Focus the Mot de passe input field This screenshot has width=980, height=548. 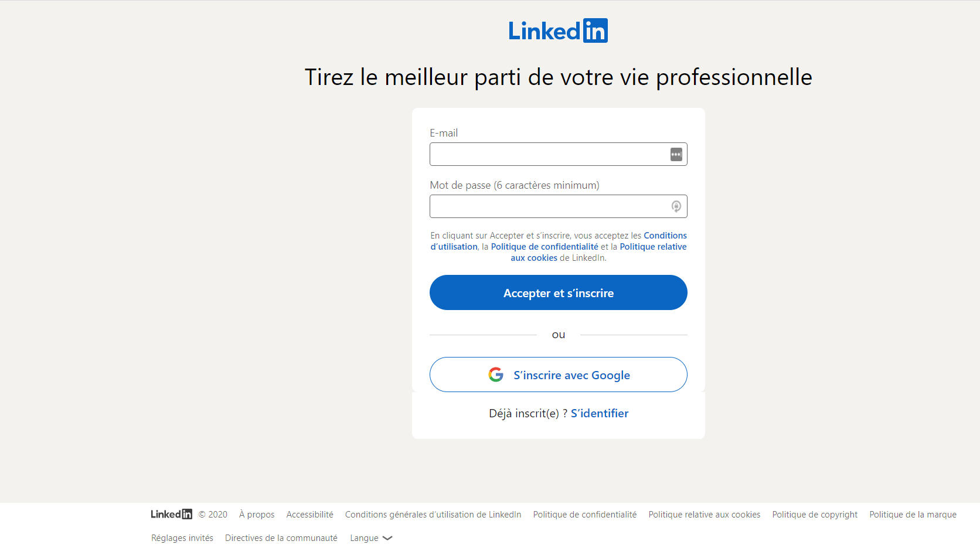(x=558, y=206)
